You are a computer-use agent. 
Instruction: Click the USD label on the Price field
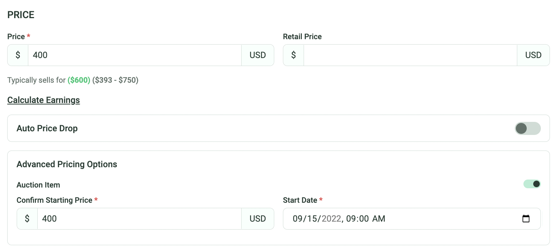point(258,55)
